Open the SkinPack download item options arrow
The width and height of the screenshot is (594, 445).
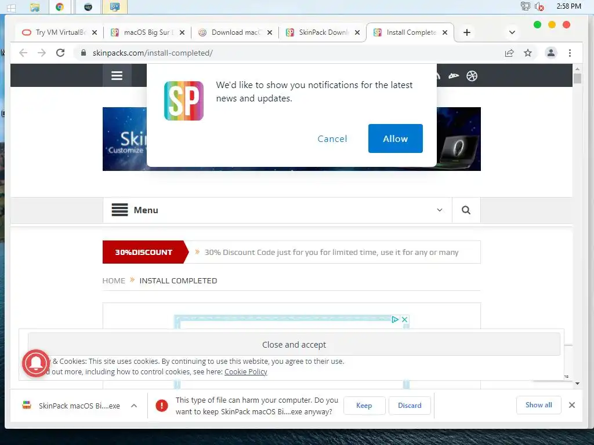(x=134, y=406)
